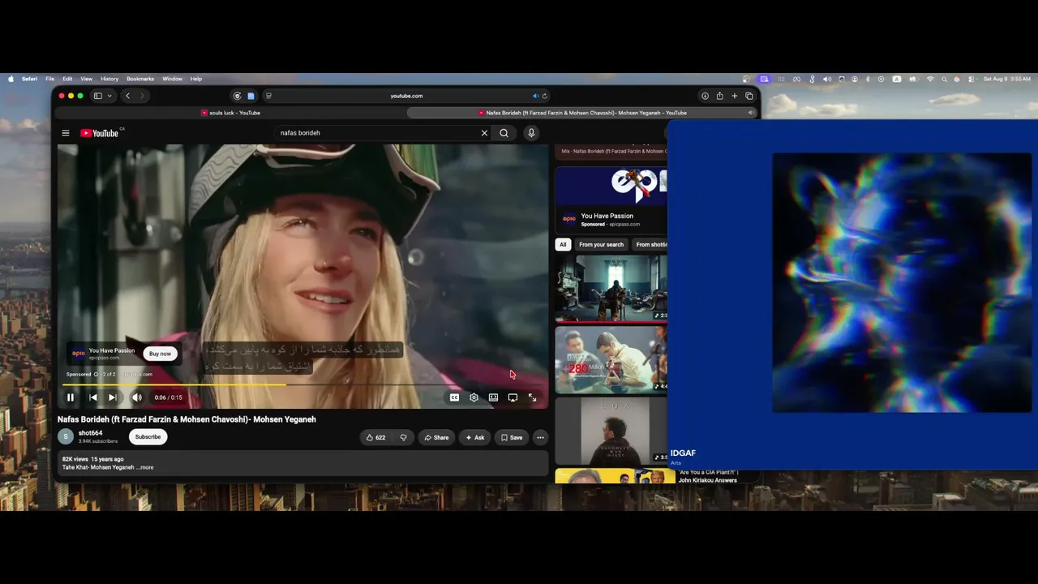Expand the description with ...more
The image size is (1038, 584).
point(144,467)
